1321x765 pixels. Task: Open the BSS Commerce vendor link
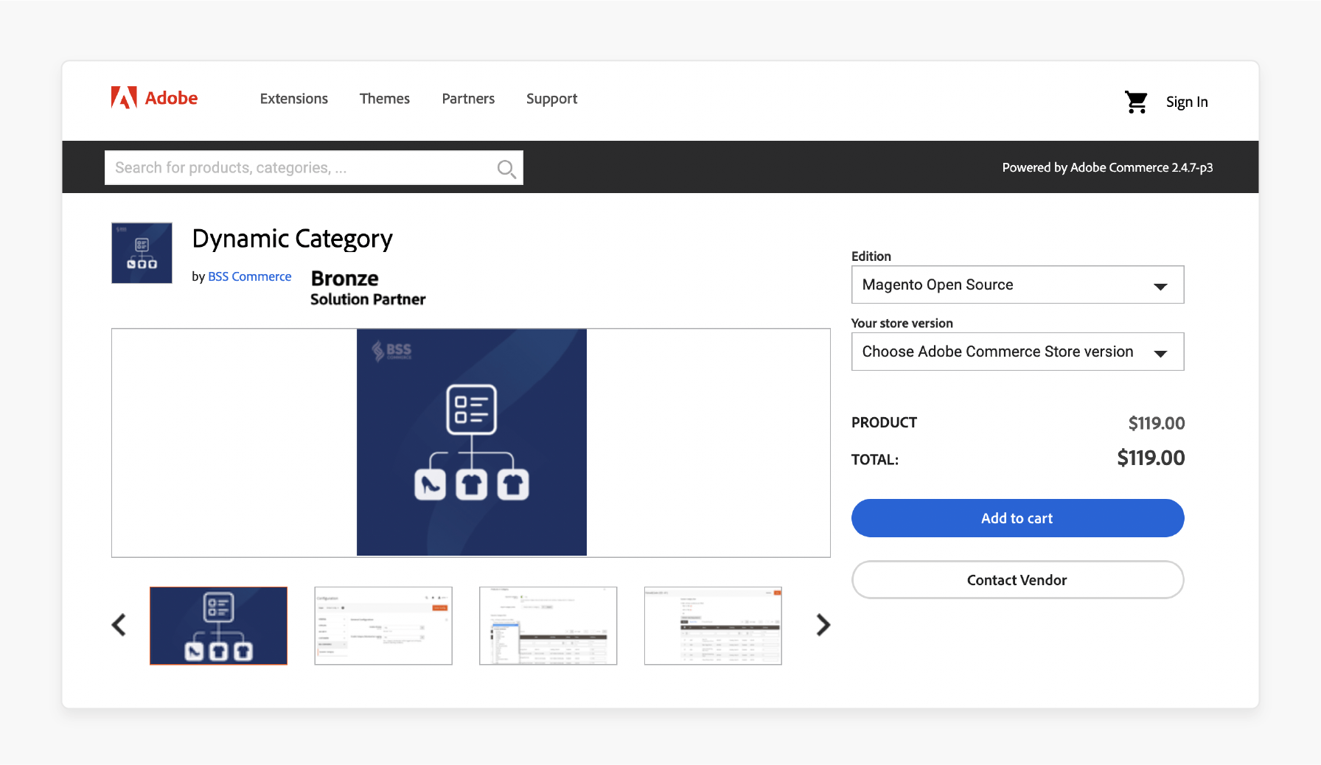click(x=250, y=276)
